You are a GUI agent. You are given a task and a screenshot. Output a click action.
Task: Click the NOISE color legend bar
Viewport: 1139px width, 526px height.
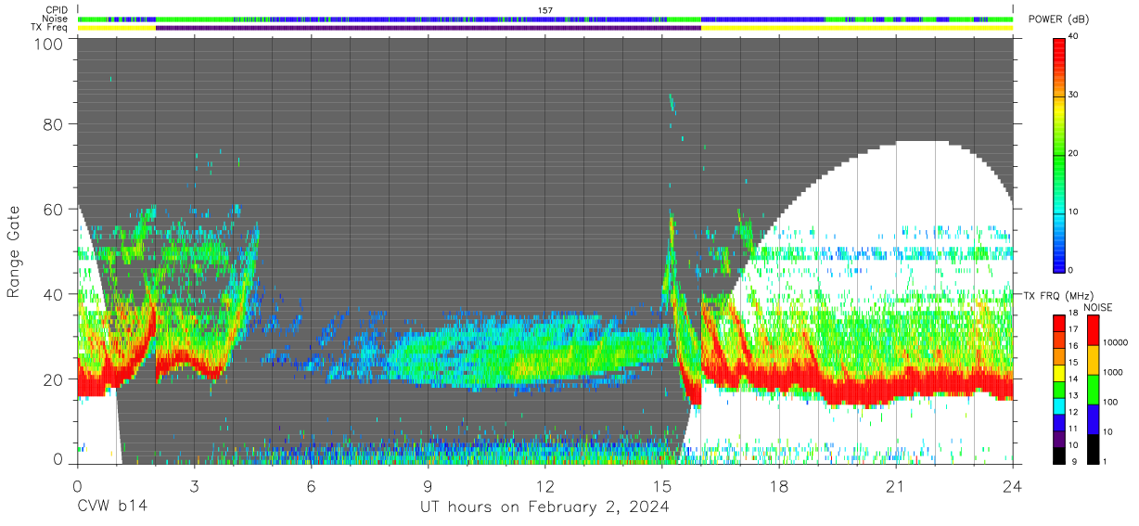[x=1094, y=390]
